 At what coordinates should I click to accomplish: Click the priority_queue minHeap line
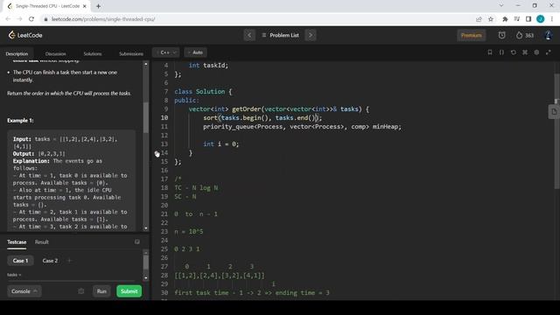pyautogui.click(x=302, y=127)
